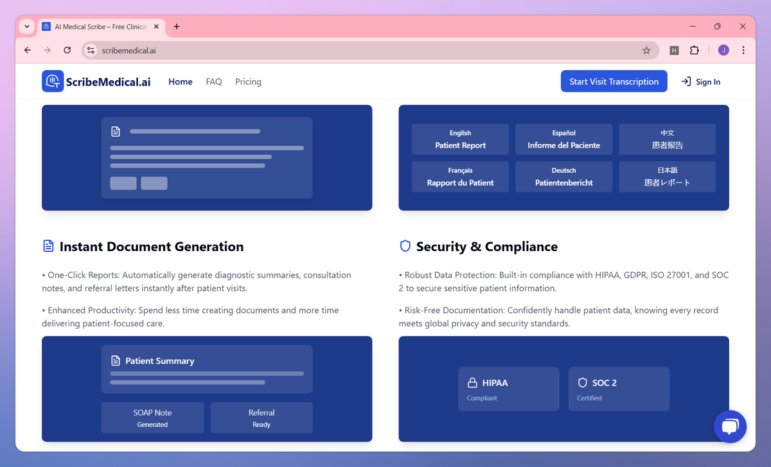Click the shield icon on the SOC 2 badge
Screen dimensions: 771x467
[x=582, y=382]
